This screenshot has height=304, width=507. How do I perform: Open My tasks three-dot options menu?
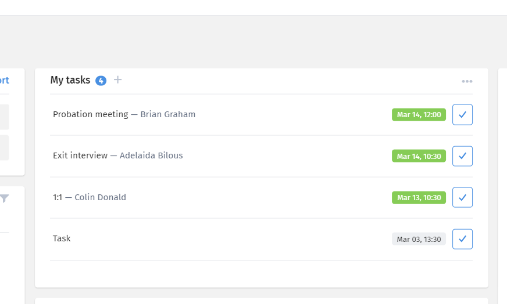[x=467, y=81]
